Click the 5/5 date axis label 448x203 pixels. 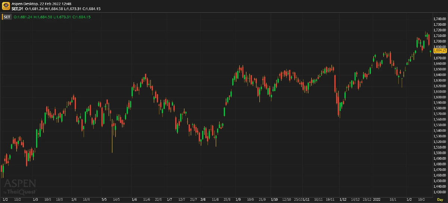[x=104, y=200]
